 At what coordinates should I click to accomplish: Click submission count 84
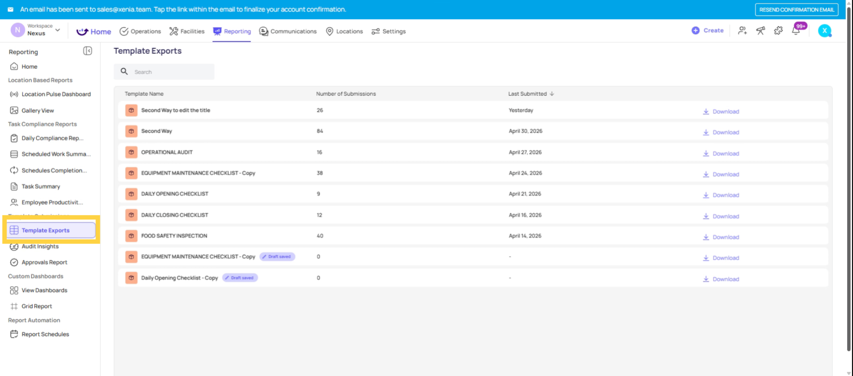320,131
